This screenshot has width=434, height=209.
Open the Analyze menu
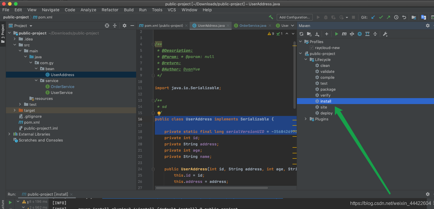(88, 10)
